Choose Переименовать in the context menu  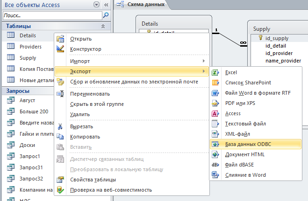(x=132, y=94)
